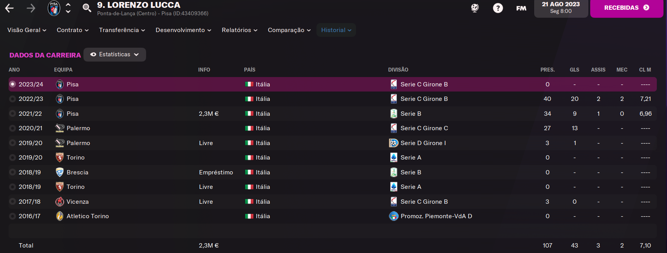
Task: Sort by the PRES. column header
Action: tap(548, 70)
